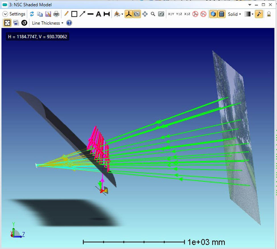This screenshot has height=249, width=277.
Task: Open the window title bar dropdown arrow
Action: click(x=250, y=5)
